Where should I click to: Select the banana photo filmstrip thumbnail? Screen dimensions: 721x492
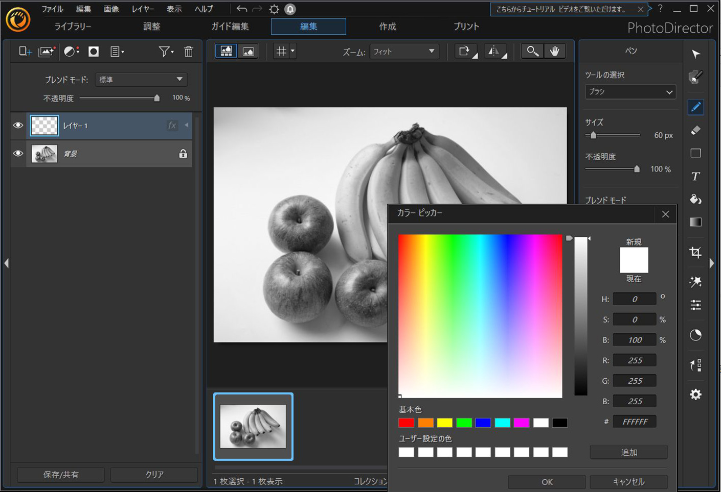tap(253, 426)
